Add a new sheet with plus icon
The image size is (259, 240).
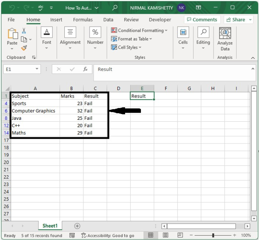click(x=77, y=226)
